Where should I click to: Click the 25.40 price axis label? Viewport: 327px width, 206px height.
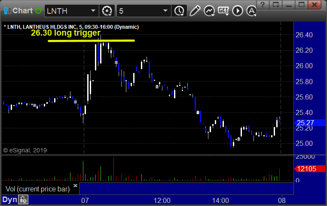coord(304,113)
